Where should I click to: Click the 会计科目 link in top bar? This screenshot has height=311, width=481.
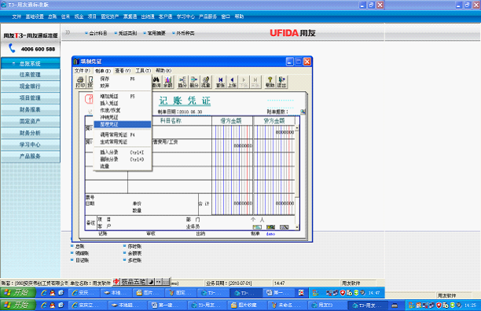click(98, 33)
